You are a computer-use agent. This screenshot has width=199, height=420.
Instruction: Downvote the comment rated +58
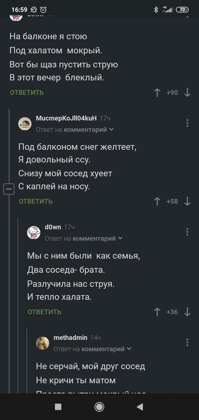tap(187, 201)
